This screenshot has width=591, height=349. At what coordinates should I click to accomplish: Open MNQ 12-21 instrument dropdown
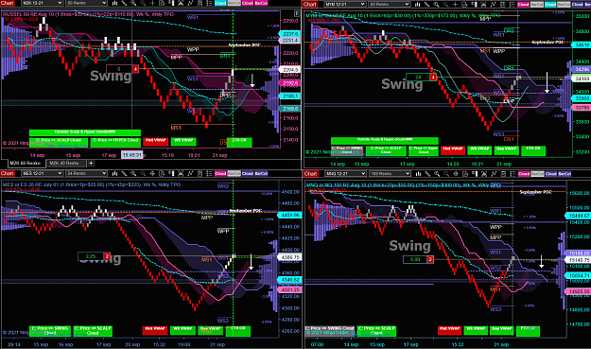[x=346, y=174]
